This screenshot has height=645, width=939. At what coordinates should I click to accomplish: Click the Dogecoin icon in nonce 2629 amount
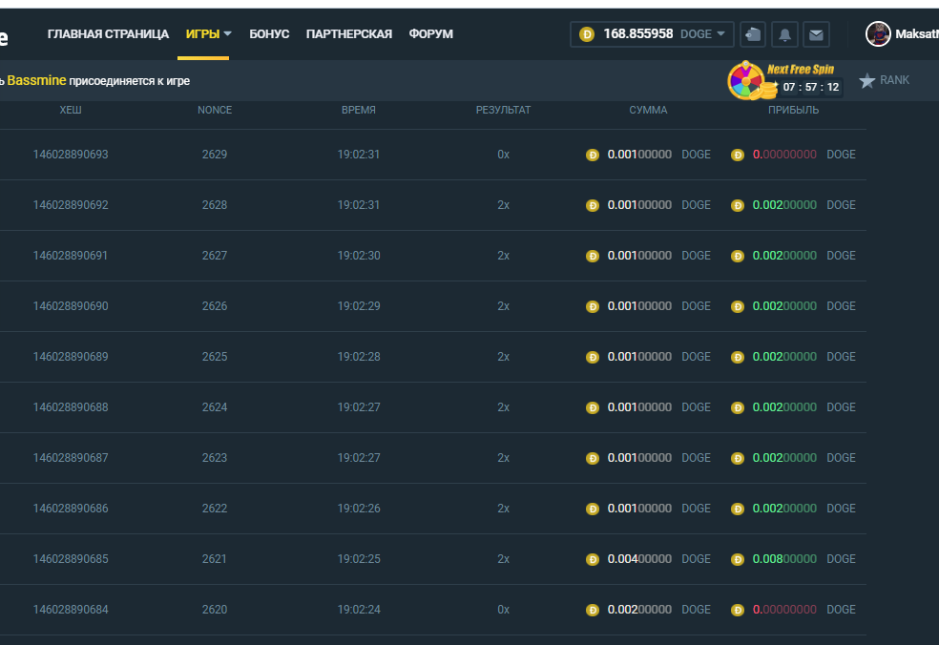pyautogui.click(x=593, y=155)
